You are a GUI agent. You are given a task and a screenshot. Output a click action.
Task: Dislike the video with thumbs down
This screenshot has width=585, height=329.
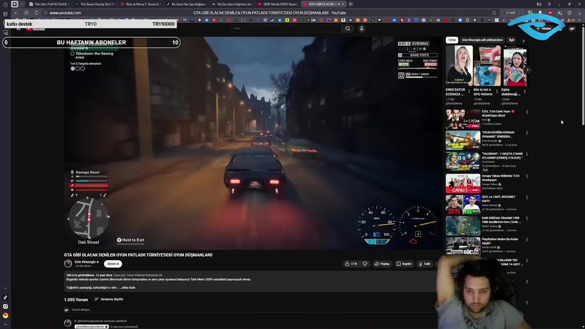[x=365, y=264]
